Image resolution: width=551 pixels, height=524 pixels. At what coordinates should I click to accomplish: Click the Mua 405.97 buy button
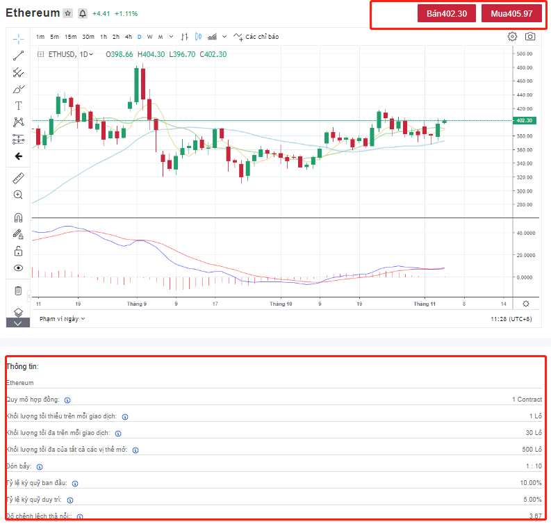click(511, 13)
